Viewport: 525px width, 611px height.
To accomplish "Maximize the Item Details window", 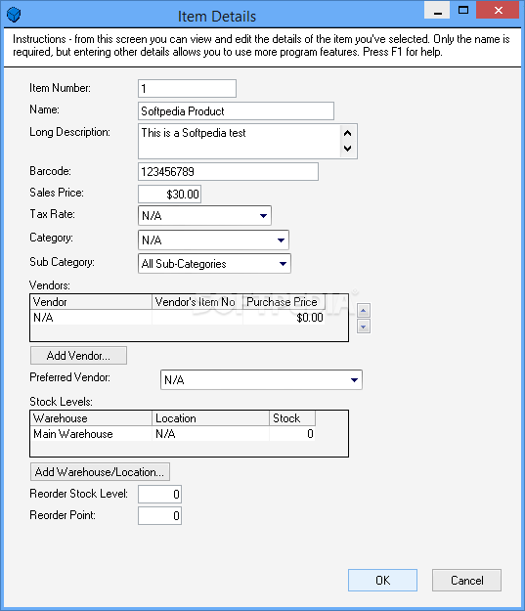I will (463, 10).
